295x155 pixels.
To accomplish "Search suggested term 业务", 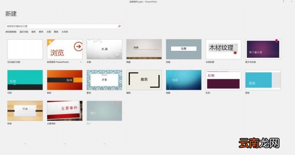I will [33, 32].
